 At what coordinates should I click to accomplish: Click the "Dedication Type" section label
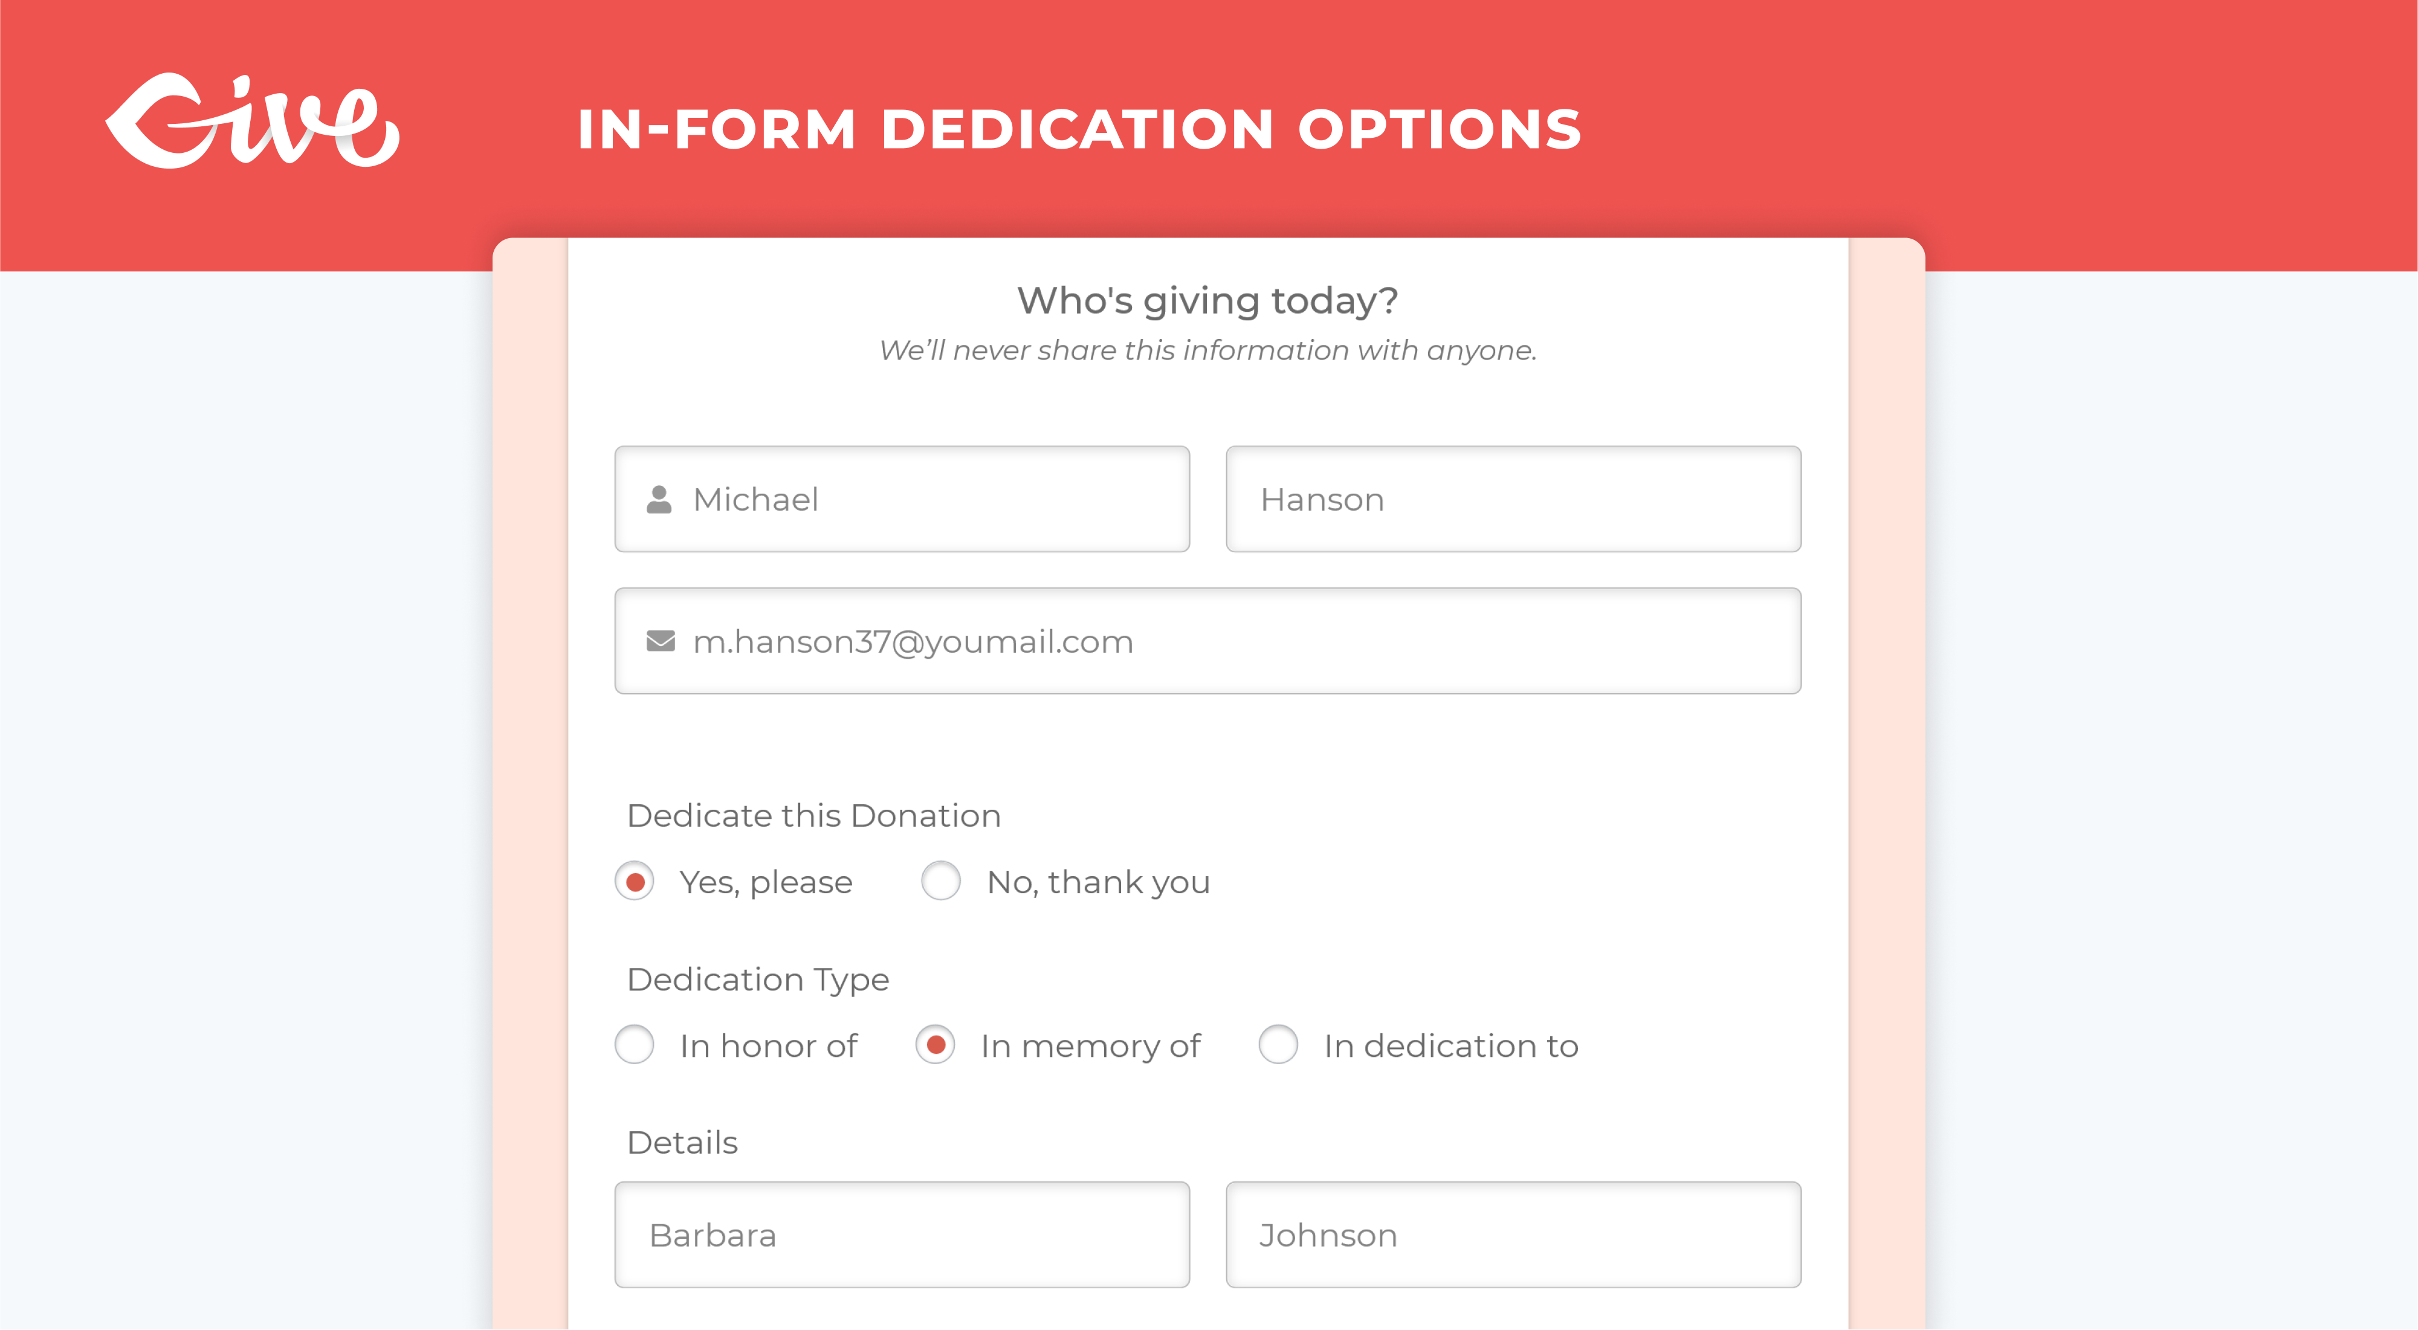pyautogui.click(x=757, y=979)
